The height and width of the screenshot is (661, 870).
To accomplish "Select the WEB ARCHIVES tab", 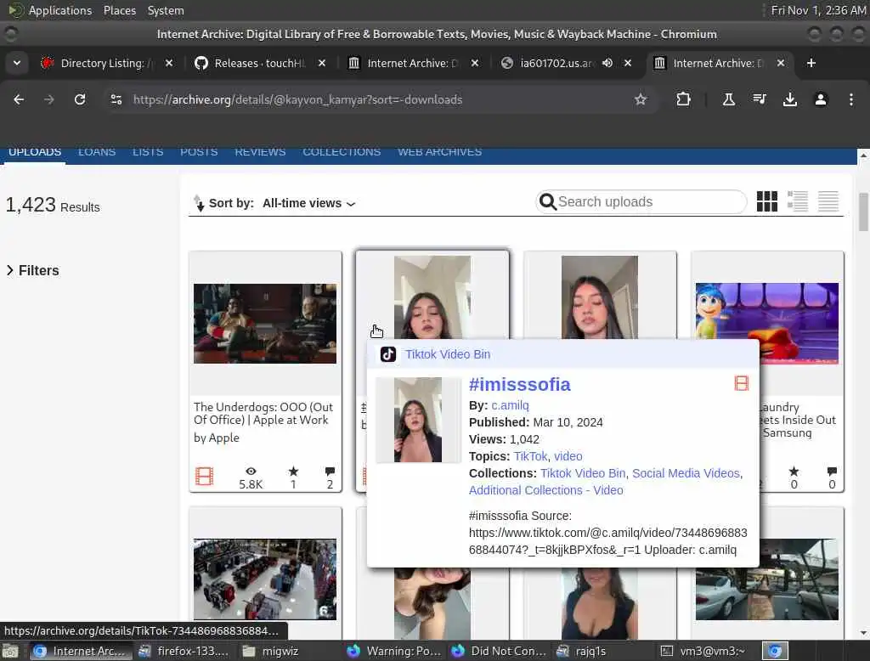I will click(x=439, y=152).
